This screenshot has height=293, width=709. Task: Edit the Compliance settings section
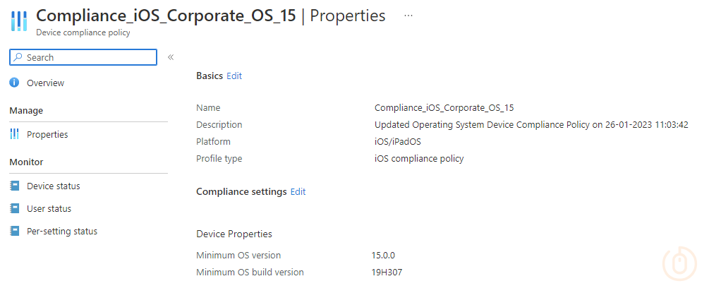[x=298, y=191]
